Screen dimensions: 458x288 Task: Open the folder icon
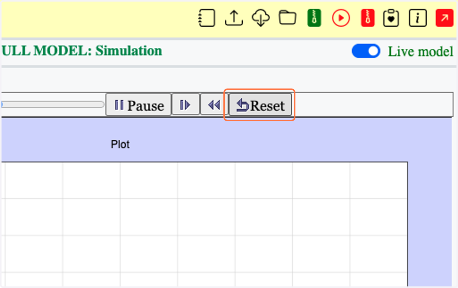tap(287, 18)
